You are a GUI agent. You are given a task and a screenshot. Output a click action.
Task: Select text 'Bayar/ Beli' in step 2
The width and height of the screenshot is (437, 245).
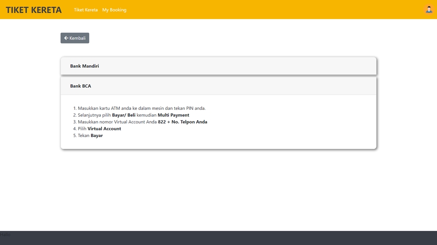tap(124, 115)
